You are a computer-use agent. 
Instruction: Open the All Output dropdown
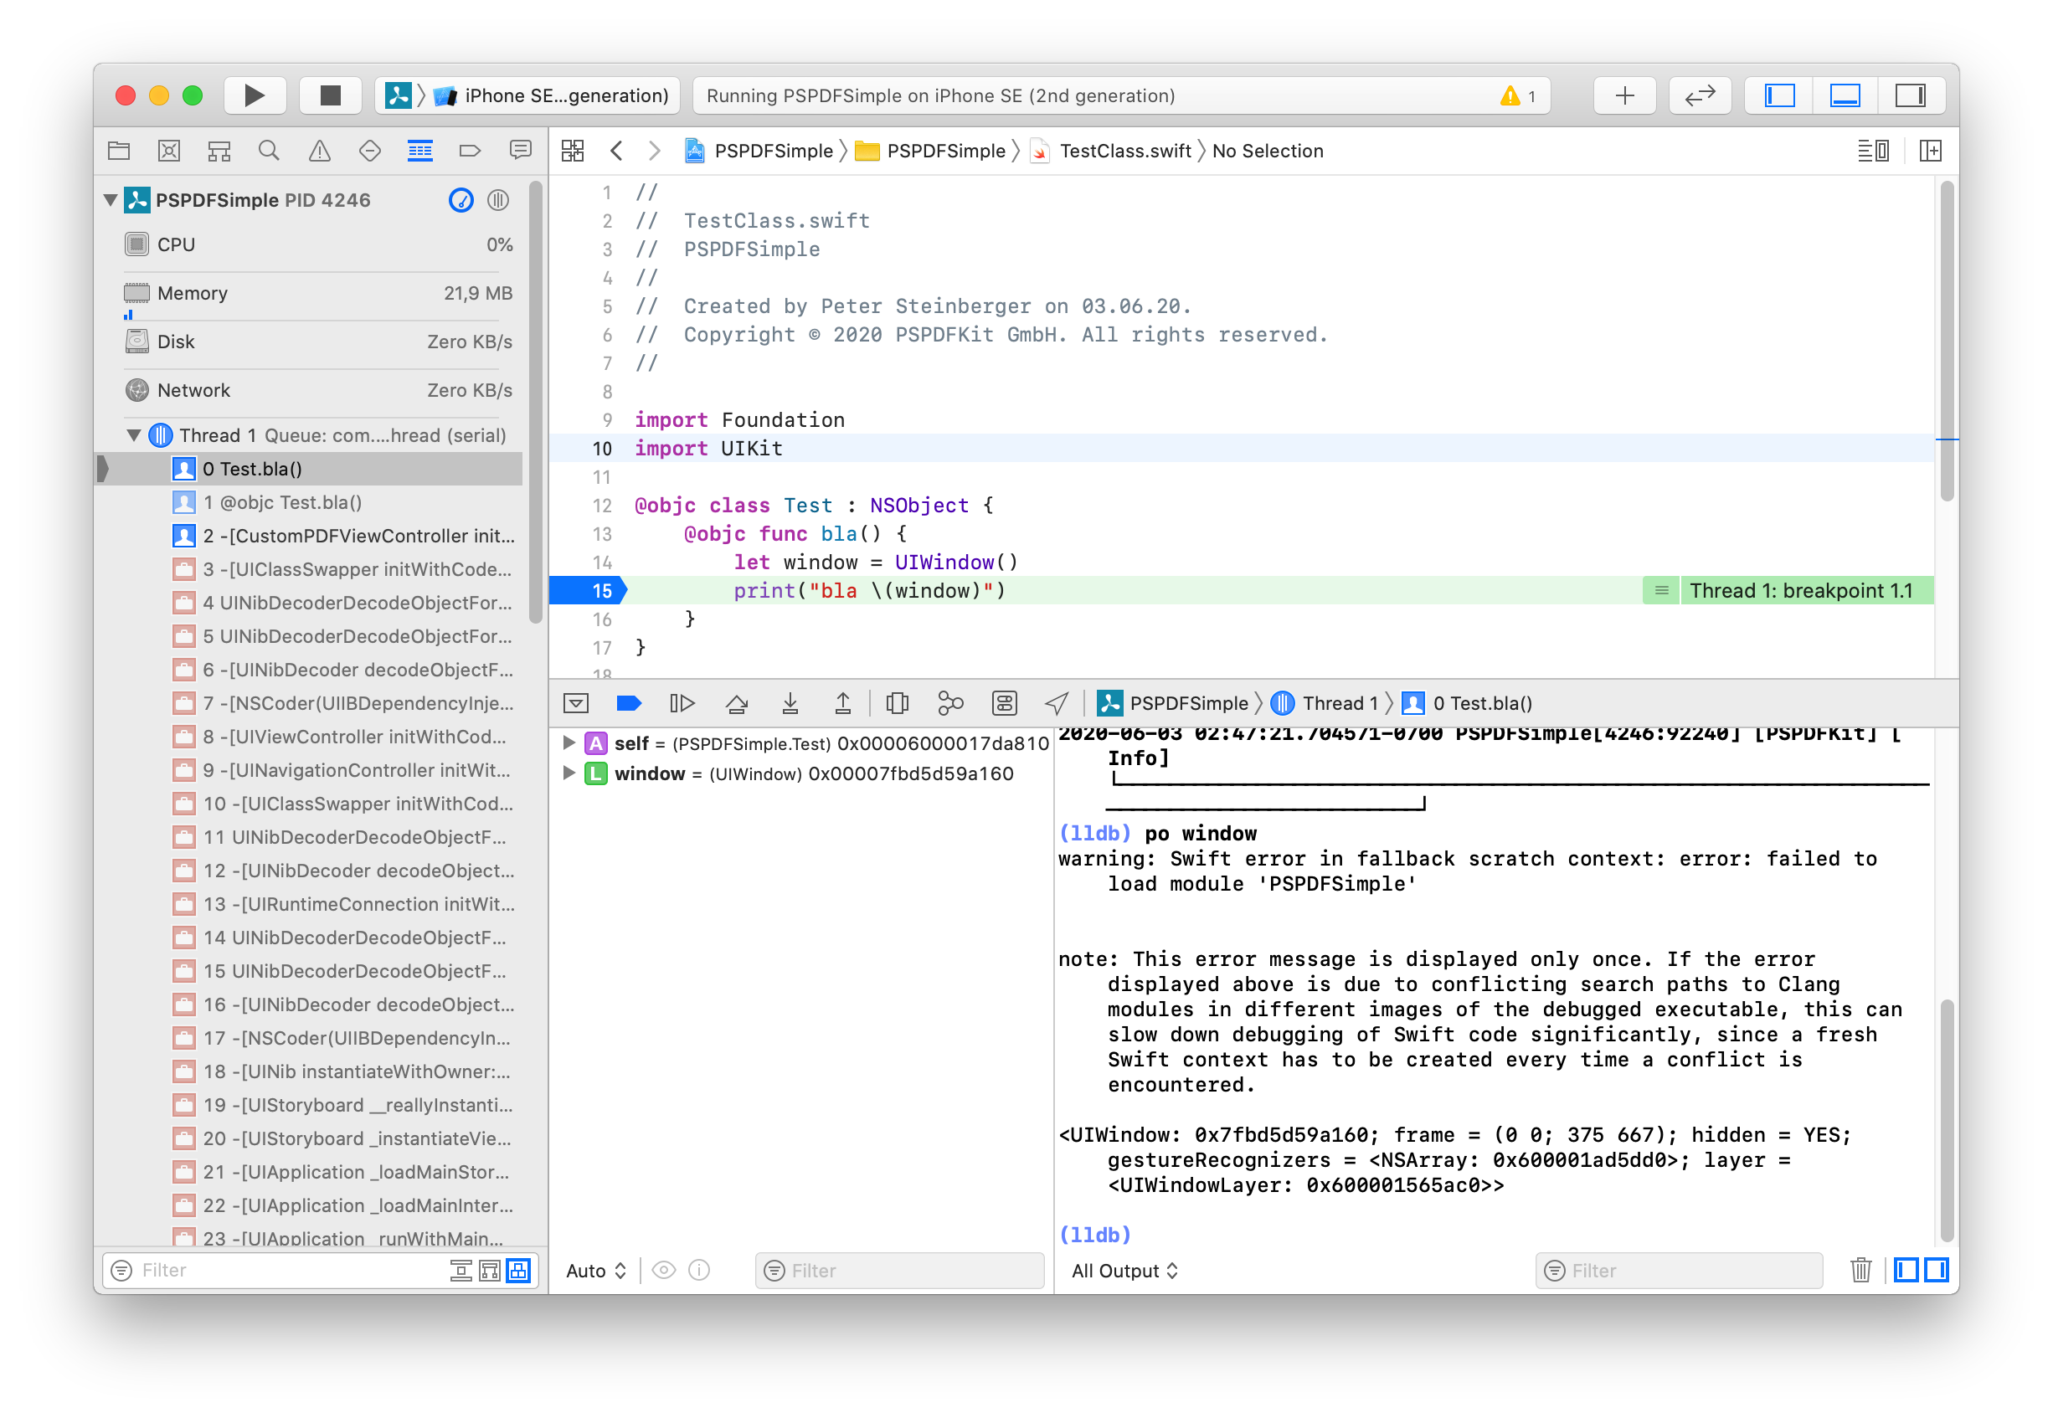click(1124, 1271)
